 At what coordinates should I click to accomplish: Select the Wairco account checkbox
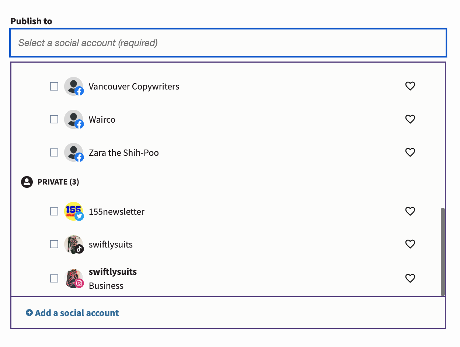(x=54, y=119)
